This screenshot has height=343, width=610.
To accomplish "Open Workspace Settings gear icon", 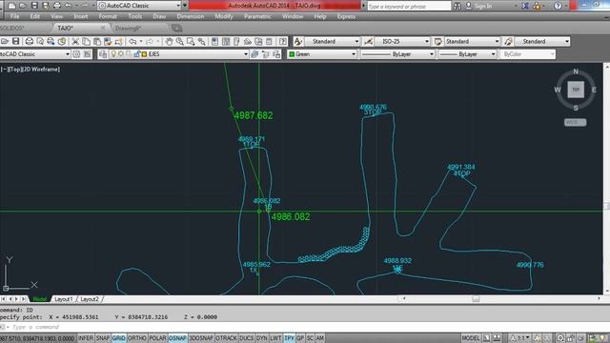I will (x=76, y=54).
